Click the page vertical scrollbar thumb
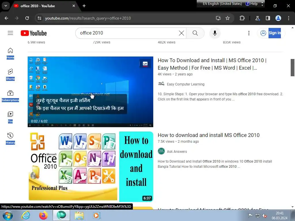Screen dimensions: 295x221 pos(292,67)
